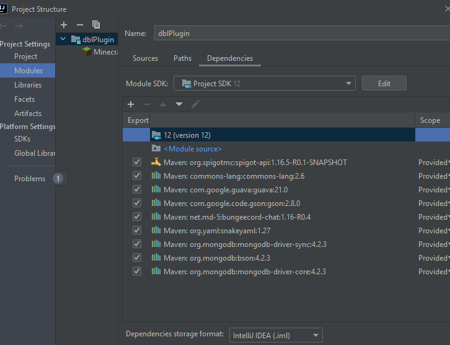Click the back navigation arrow

tap(3, 25)
